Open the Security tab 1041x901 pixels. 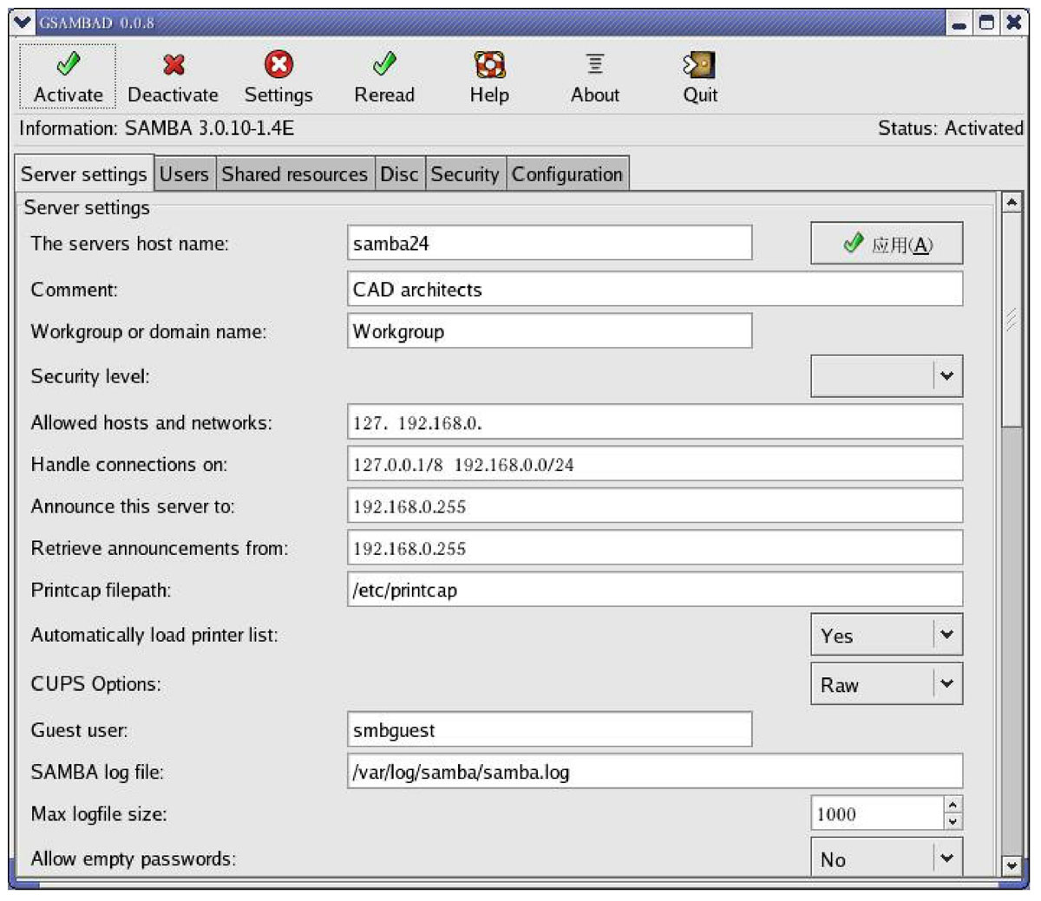point(464,174)
